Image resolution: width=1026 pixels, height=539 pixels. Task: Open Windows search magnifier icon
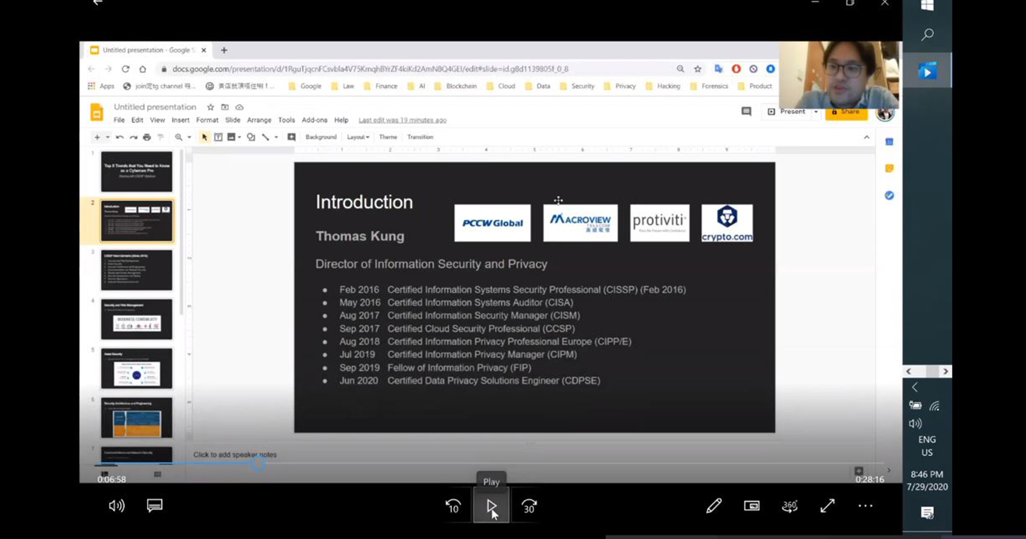(927, 35)
